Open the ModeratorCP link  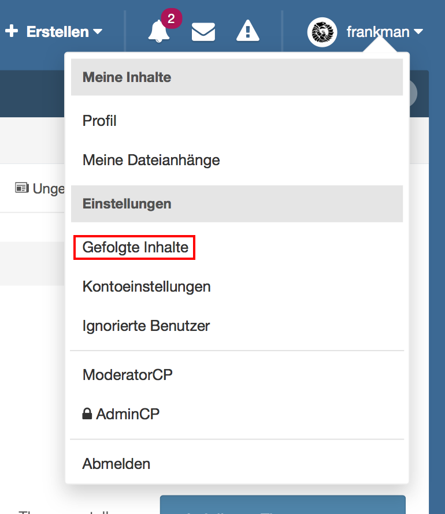point(127,375)
